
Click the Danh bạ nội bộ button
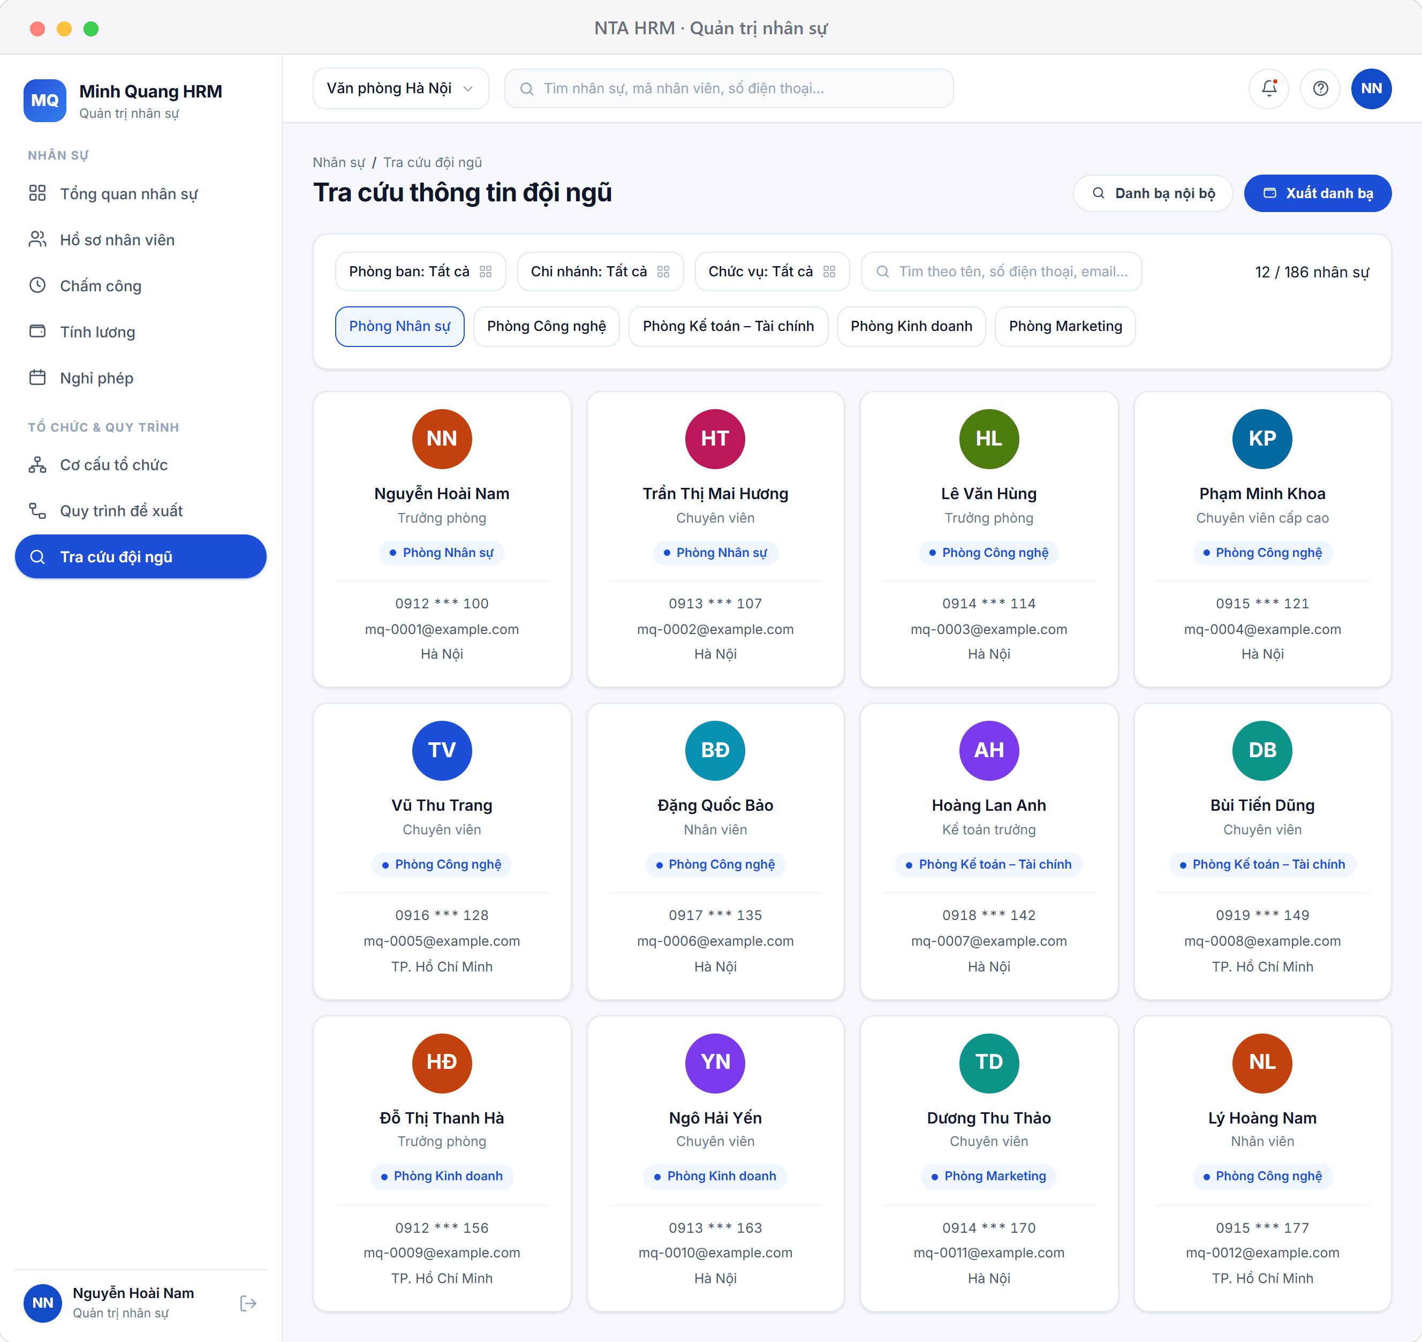tap(1152, 193)
